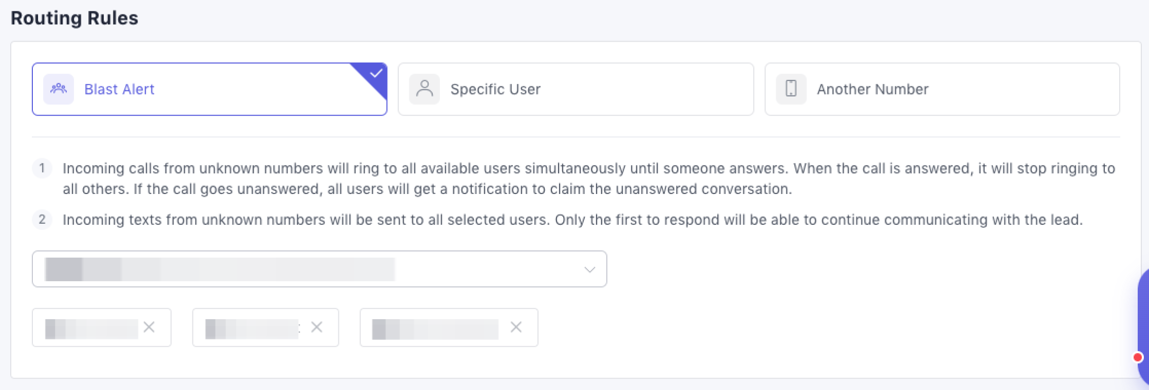Screen dimensions: 1149x390
Task: Remove the third selected user tag
Action: point(516,327)
